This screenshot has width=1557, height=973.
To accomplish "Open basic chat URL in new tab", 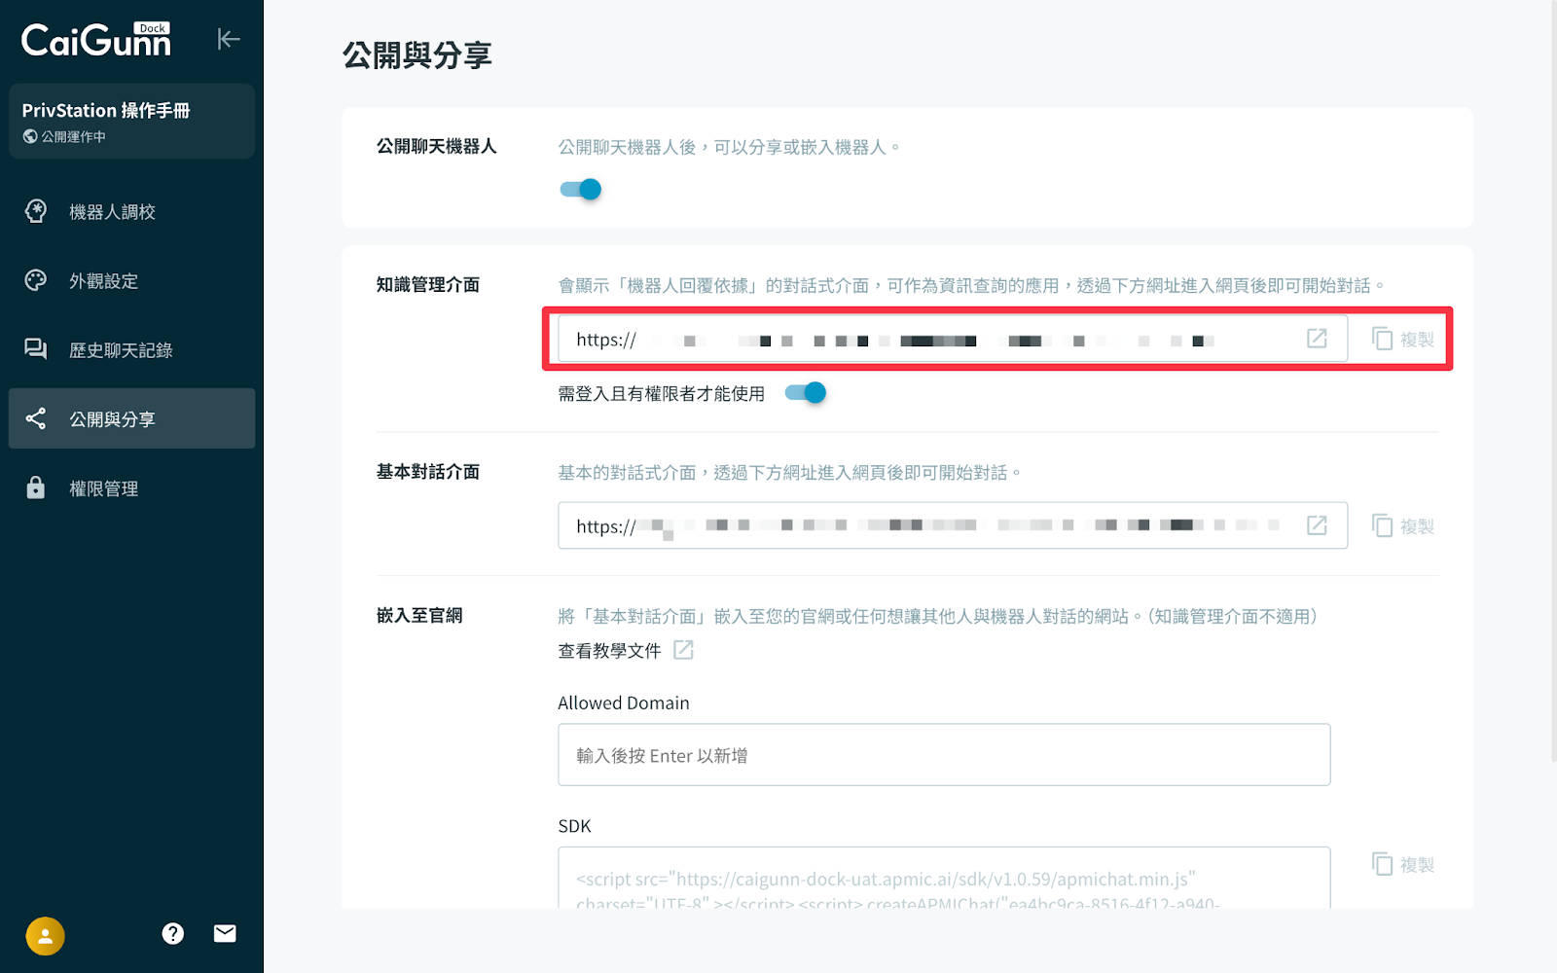I will 1317,525.
